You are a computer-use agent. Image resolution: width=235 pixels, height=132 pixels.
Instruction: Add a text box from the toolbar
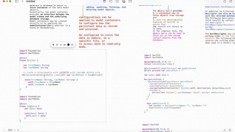pos(117,1)
